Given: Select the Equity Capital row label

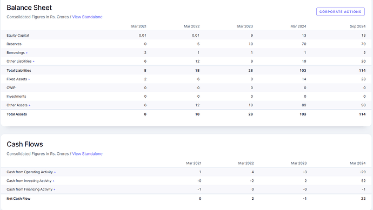Looking at the screenshot, I should click(x=18, y=36).
